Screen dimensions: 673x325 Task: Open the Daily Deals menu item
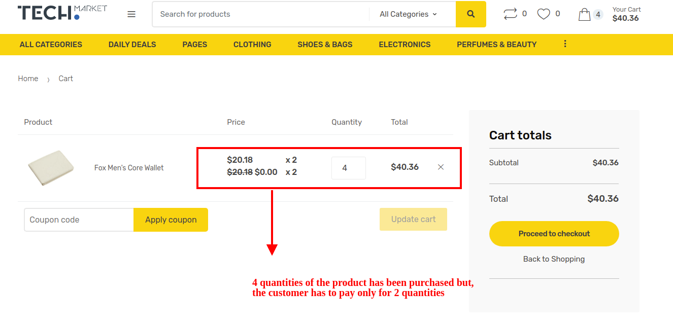132,45
